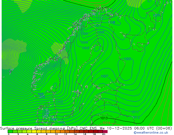Select the 'Spread' word in the caption
The height and width of the screenshot is (135, 174).
point(41,128)
